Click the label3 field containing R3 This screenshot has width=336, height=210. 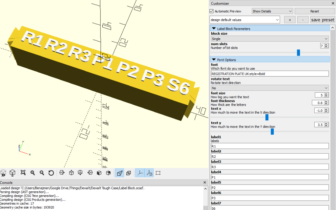click(x=270, y=167)
